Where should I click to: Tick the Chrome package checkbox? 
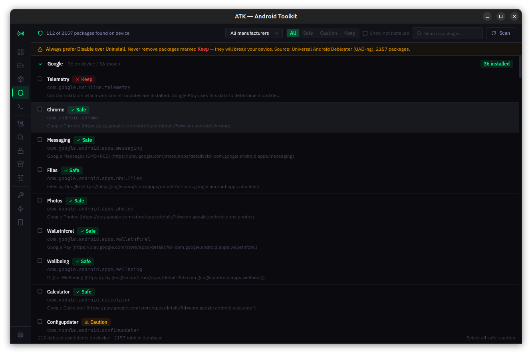click(x=40, y=109)
